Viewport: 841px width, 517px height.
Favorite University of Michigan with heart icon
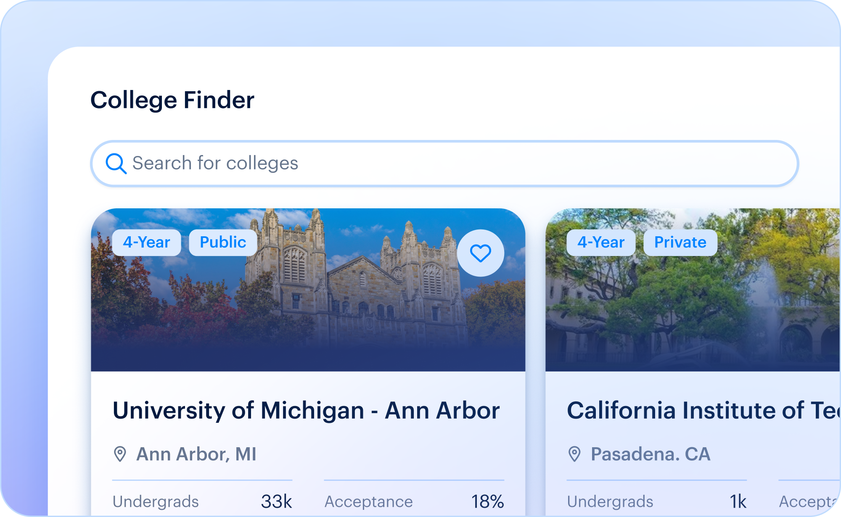pyautogui.click(x=480, y=253)
